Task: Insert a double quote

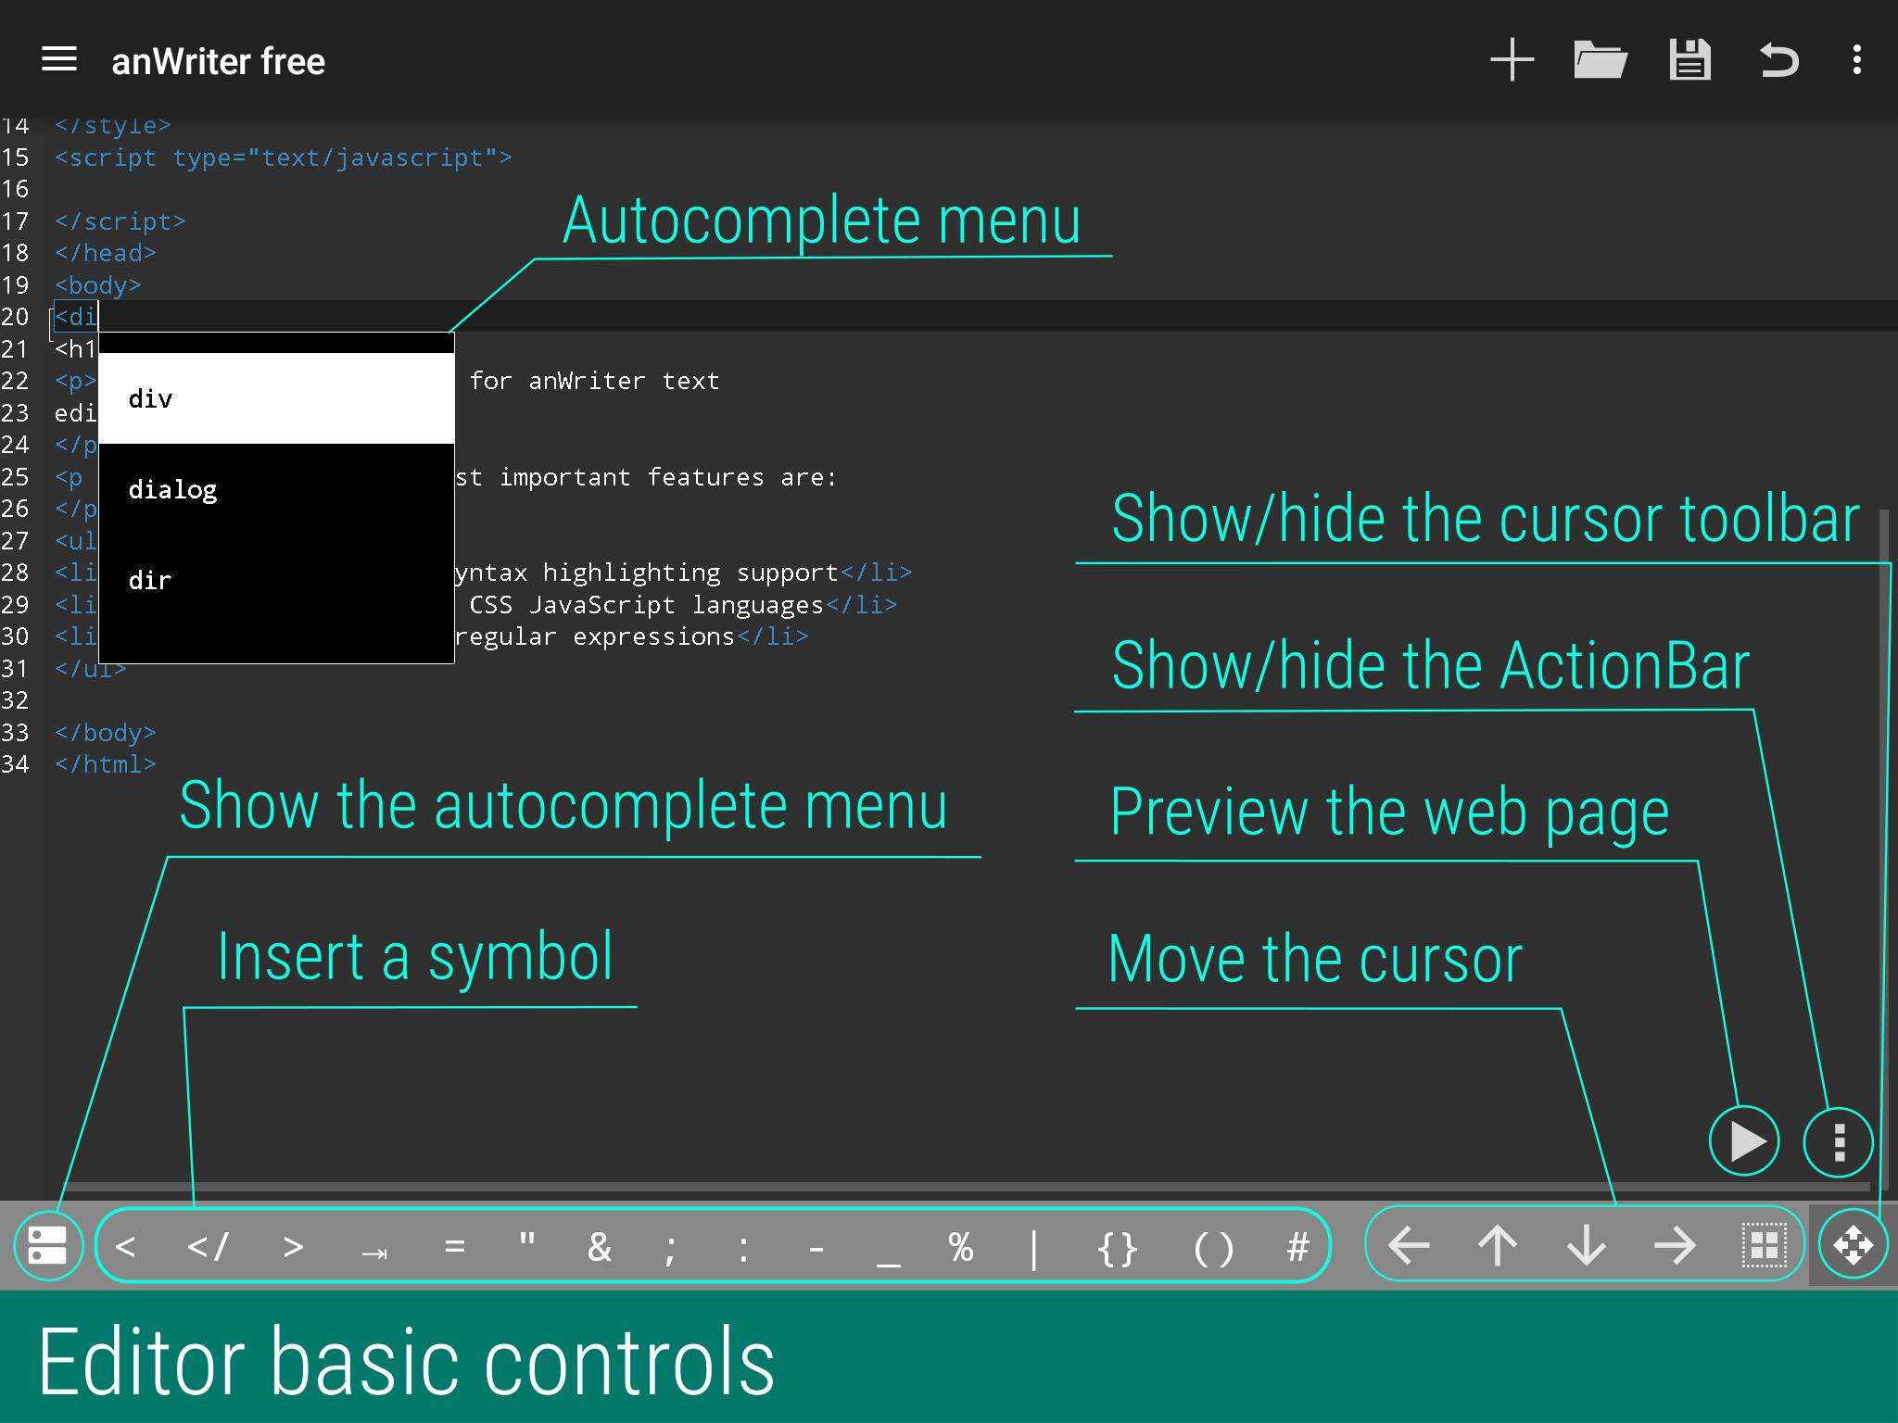Action: coord(527,1241)
